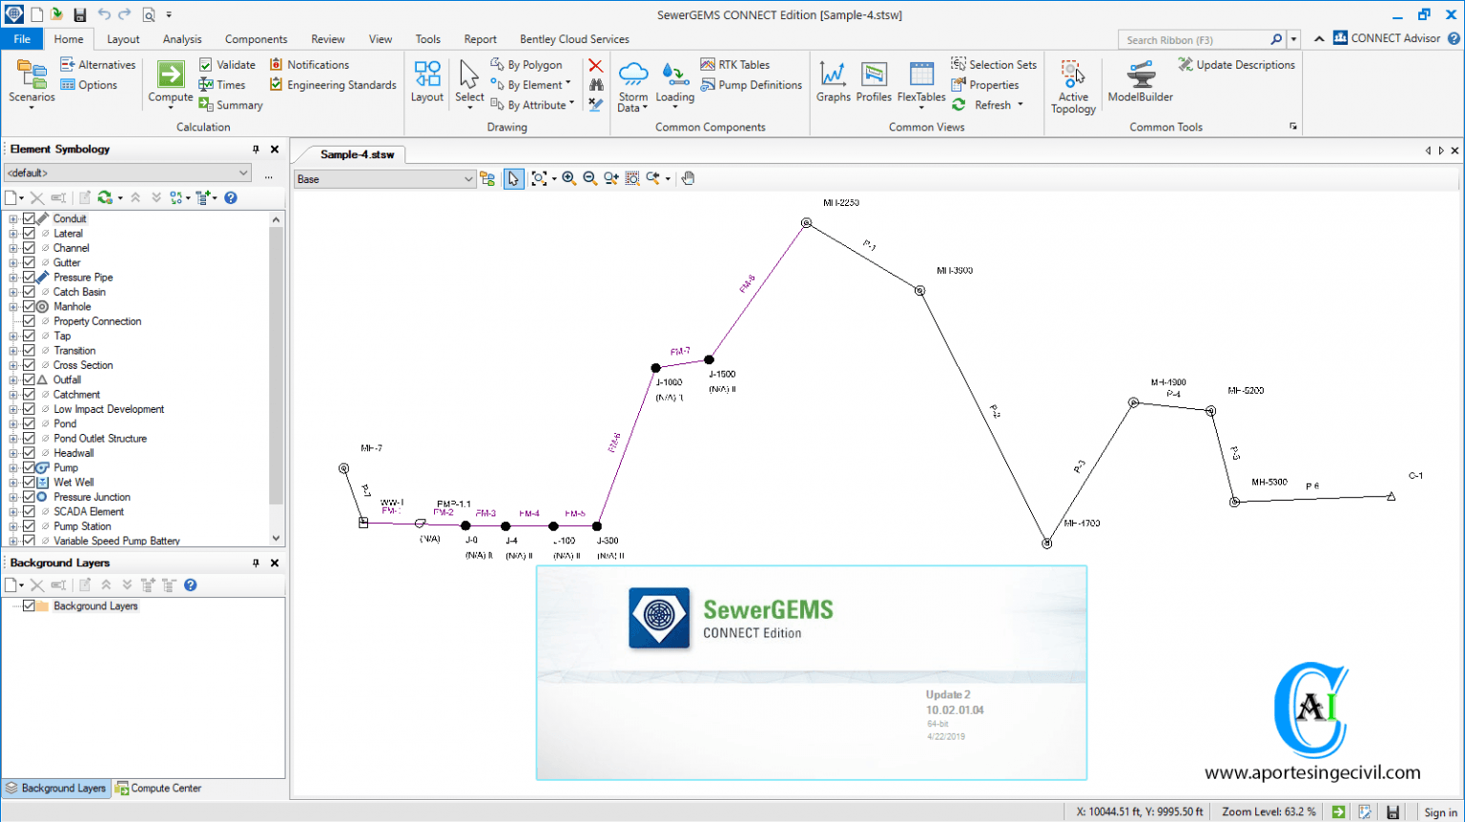Viewport: 1465px width, 822px height.
Task: Click Update Descriptions
Action: [1236, 65]
